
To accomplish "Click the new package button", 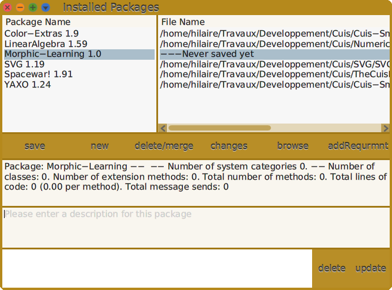I will coord(100,146).
